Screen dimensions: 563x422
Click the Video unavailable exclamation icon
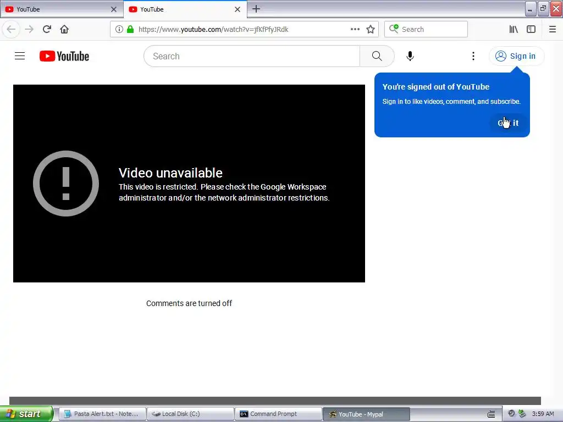pyautogui.click(x=66, y=184)
